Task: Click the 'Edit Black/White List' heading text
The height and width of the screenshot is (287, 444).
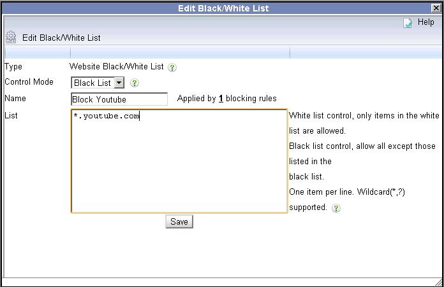Action: (x=61, y=38)
